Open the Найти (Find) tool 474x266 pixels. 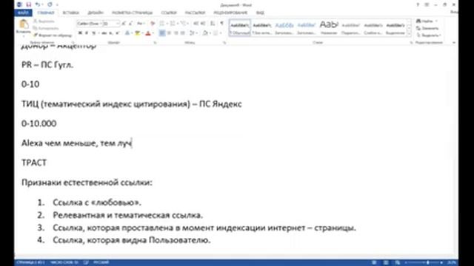(427, 21)
